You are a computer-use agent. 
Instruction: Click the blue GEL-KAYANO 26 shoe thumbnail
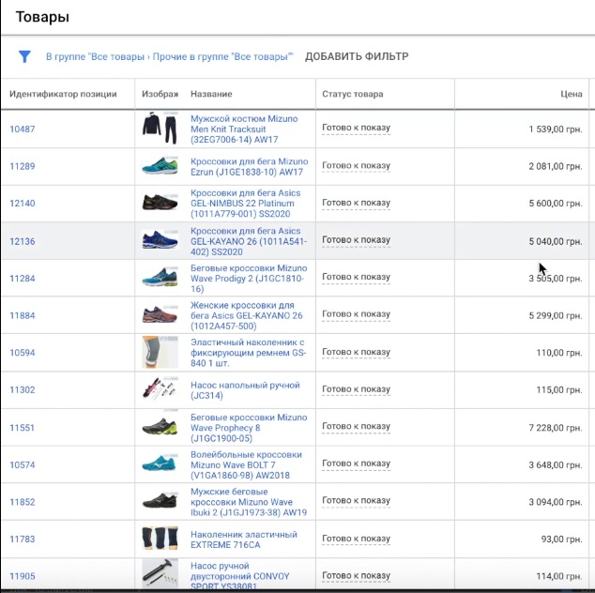pos(160,240)
